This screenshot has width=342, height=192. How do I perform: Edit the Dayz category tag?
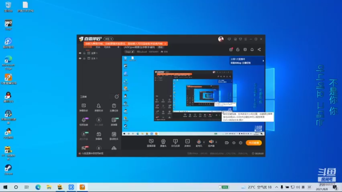tap(130, 52)
